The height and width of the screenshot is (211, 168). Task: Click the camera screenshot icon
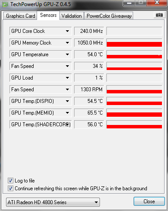coord(159,15)
